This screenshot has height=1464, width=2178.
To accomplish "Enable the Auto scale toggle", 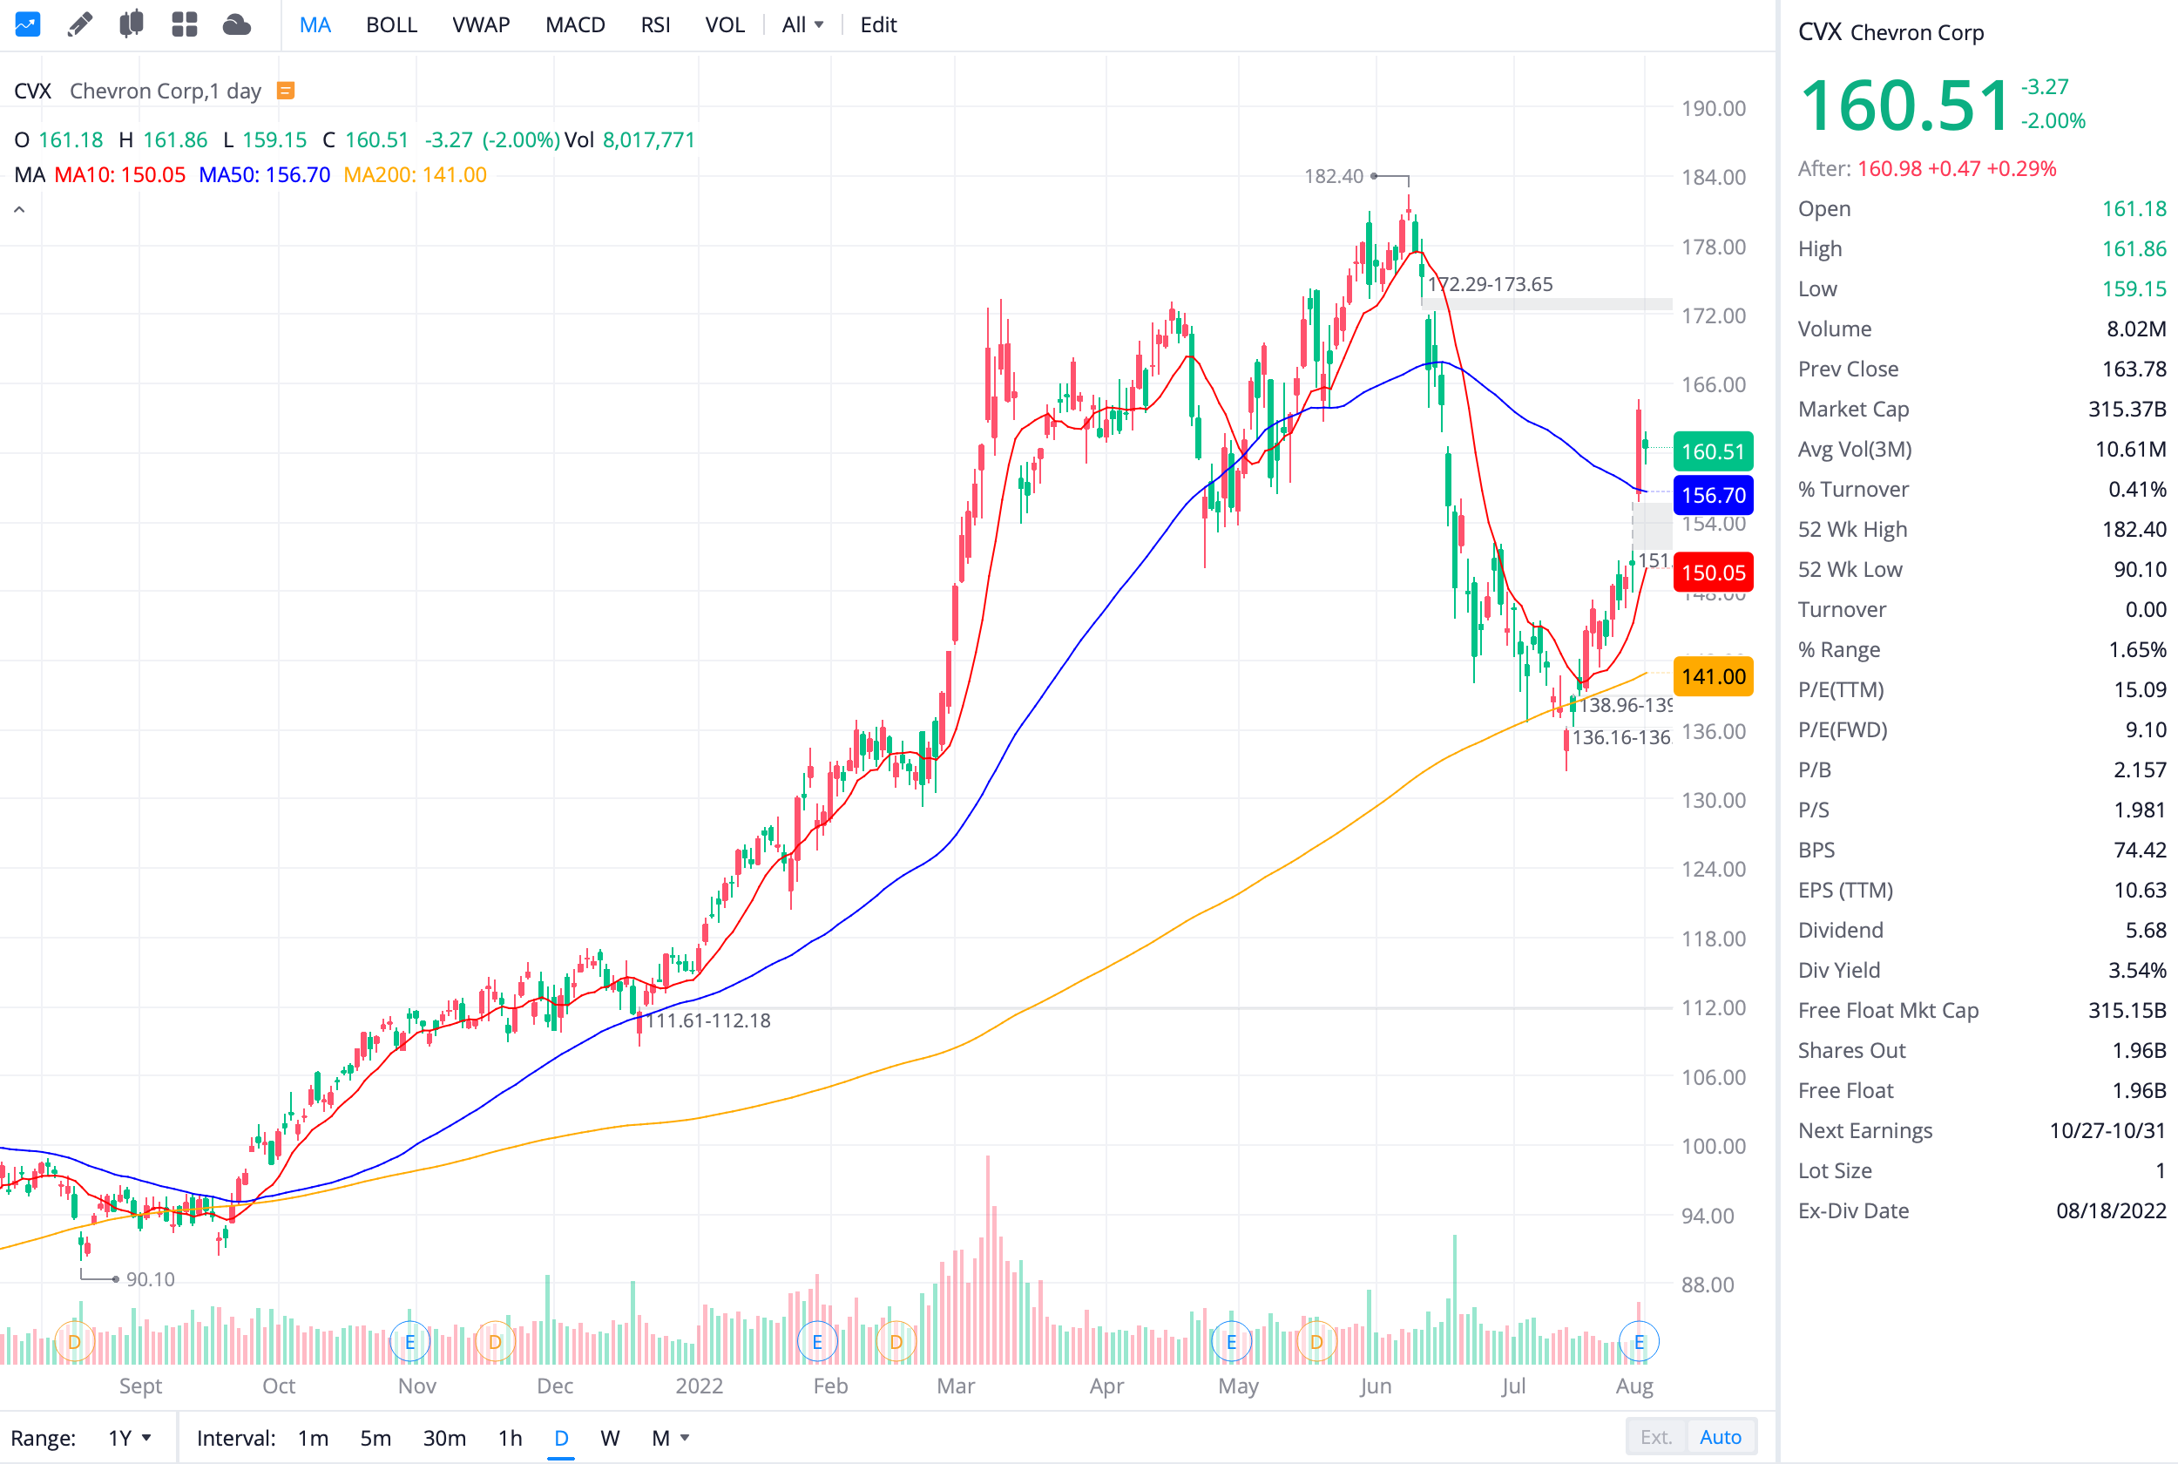I will [x=1720, y=1437].
